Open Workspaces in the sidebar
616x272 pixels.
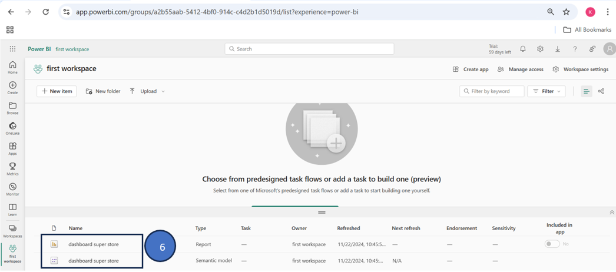[12, 230]
